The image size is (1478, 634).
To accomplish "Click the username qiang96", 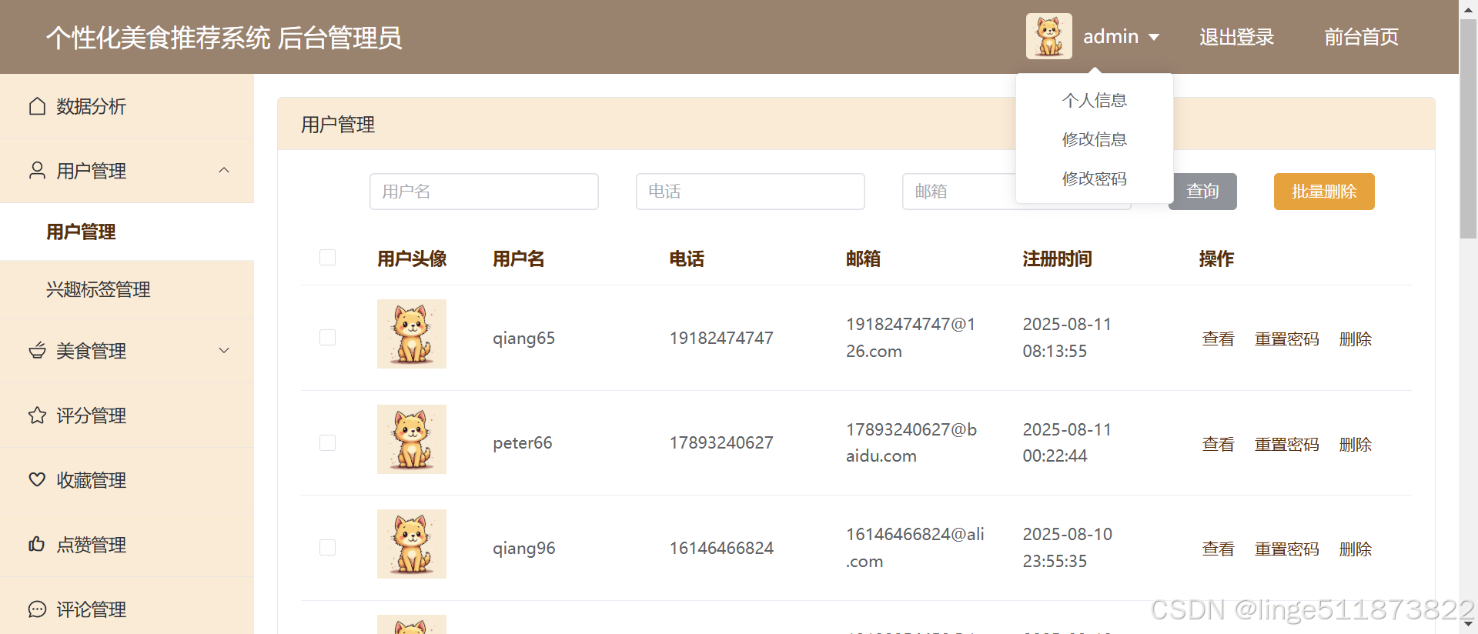I will tap(524, 548).
